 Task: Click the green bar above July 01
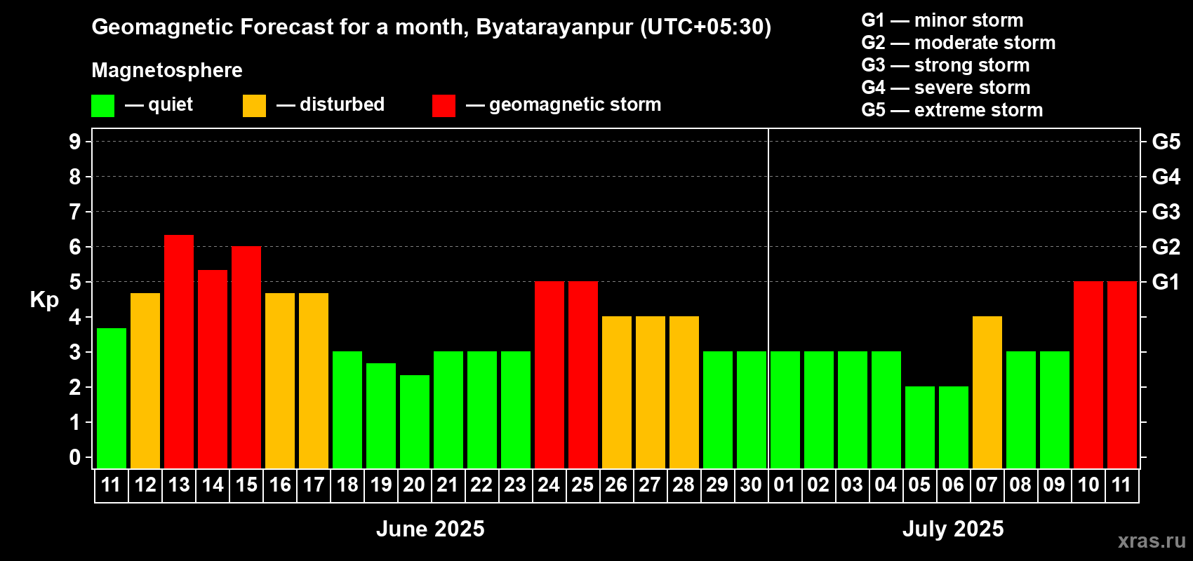[x=785, y=410]
